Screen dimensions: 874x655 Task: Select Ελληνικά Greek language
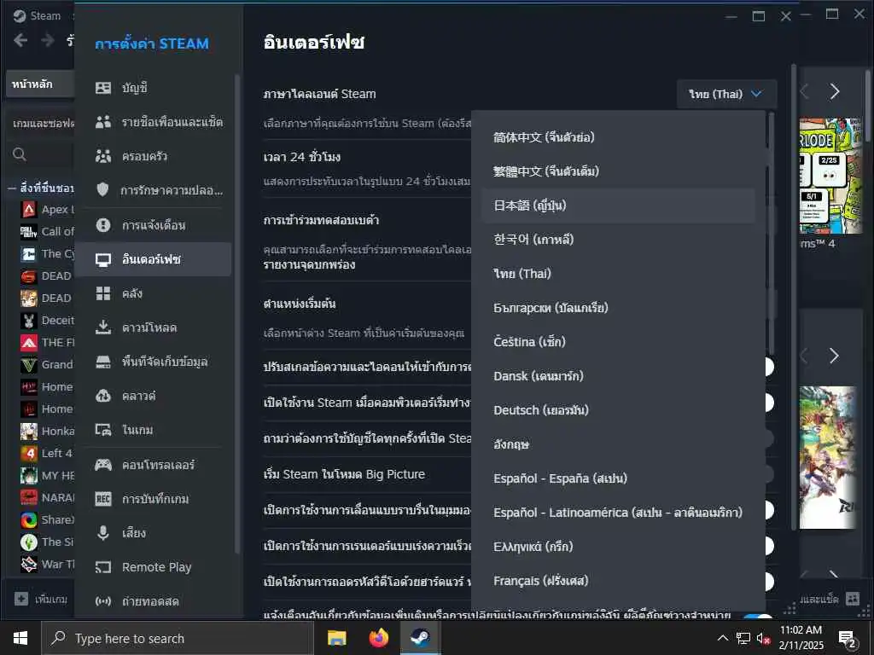point(618,547)
